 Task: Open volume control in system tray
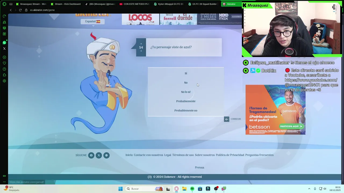pyautogui.click(x=325, y=189)
